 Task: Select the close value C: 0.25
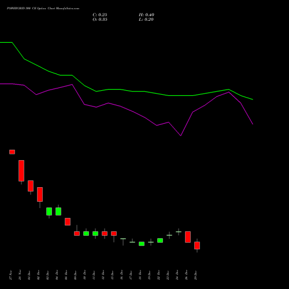[100, 15]
